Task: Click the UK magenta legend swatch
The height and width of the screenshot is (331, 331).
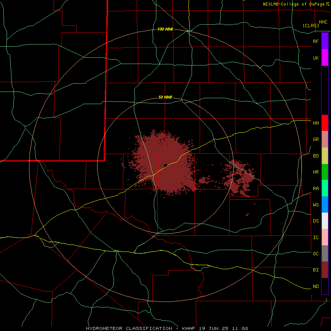Action: 325,57
